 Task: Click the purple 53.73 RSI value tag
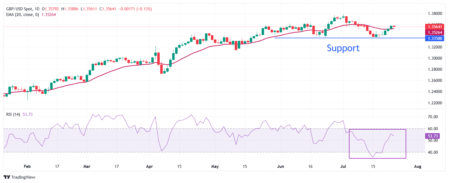click(x=432, y=136)
